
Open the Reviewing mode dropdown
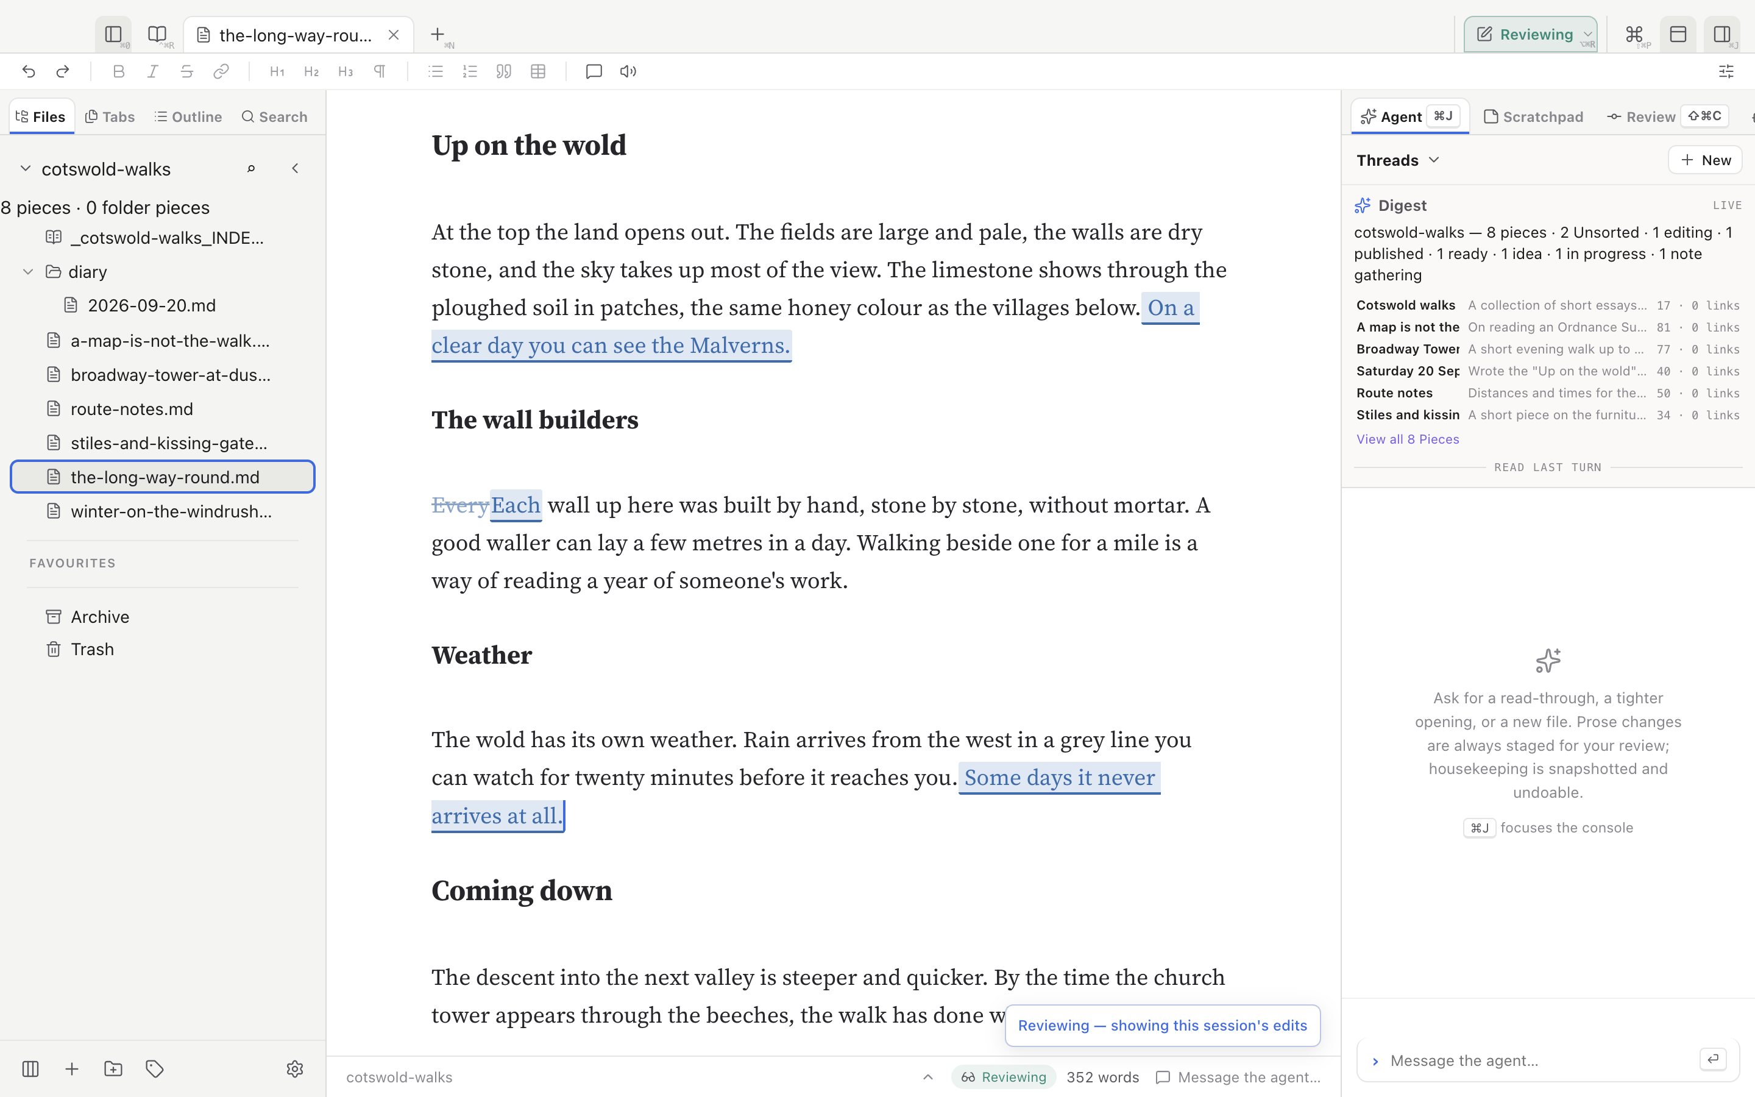pyautogui.click(x=1530, y=34)
